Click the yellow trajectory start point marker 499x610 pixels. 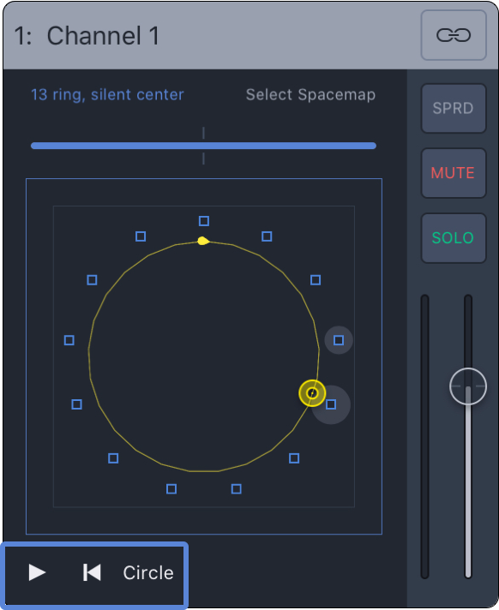tap(203, 241)
